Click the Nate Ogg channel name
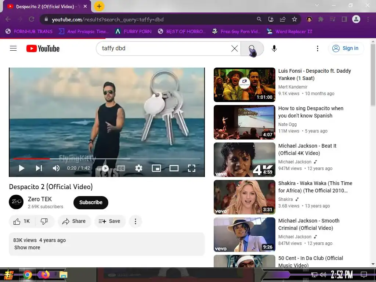The image size is (376, 282). coord(287,124)
